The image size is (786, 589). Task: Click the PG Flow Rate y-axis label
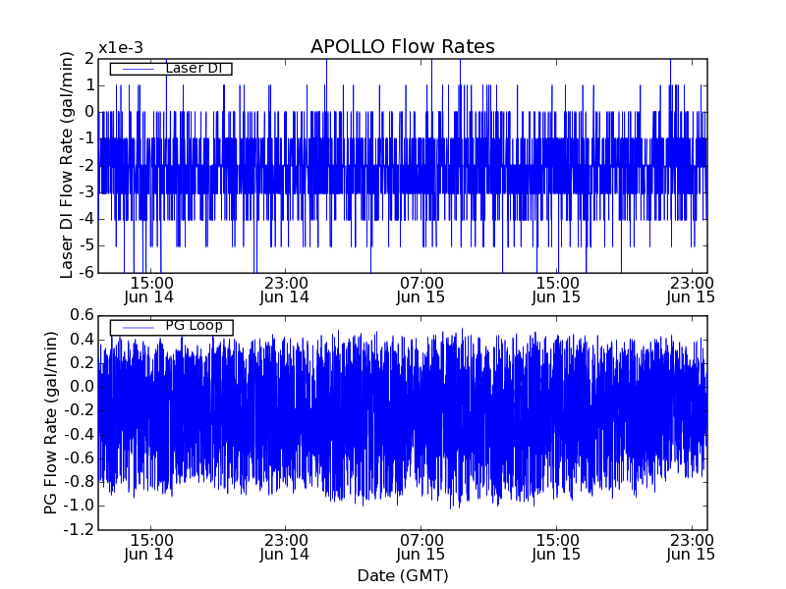pyautogui.click(x=51, y=422)
